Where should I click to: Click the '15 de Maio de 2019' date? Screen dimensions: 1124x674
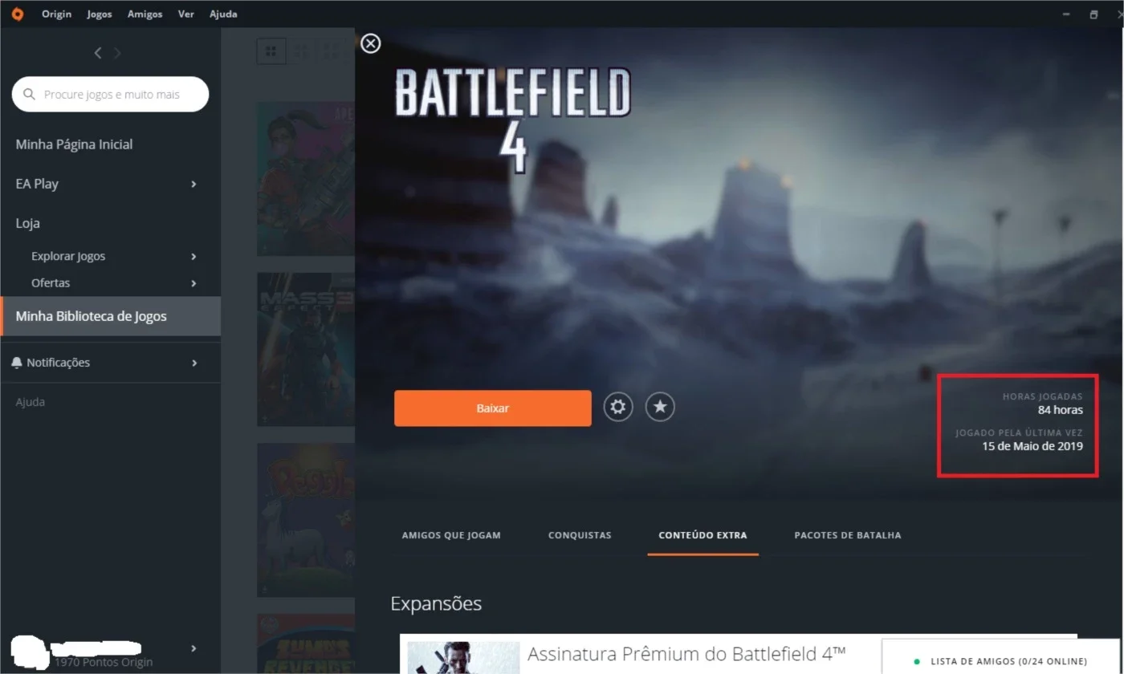pos(1032,446)
